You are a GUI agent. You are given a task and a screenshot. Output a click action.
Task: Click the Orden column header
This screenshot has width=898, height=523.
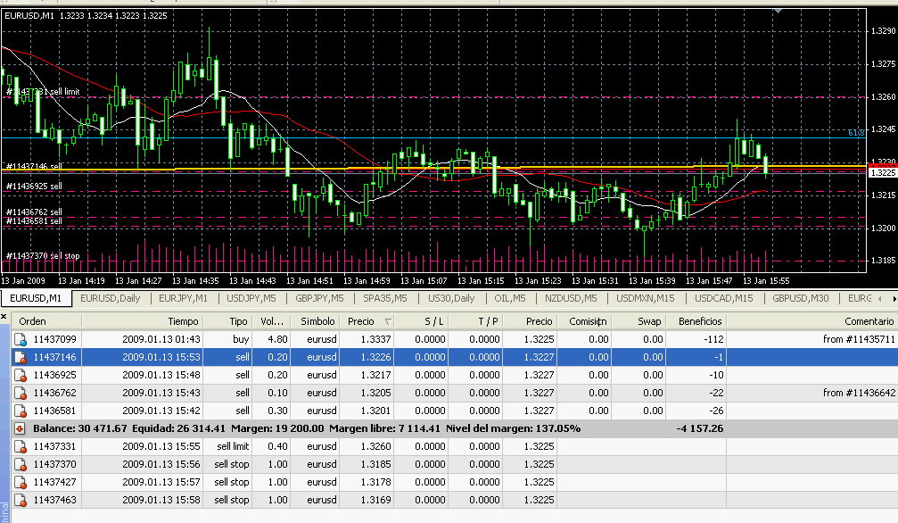point(33,321)
